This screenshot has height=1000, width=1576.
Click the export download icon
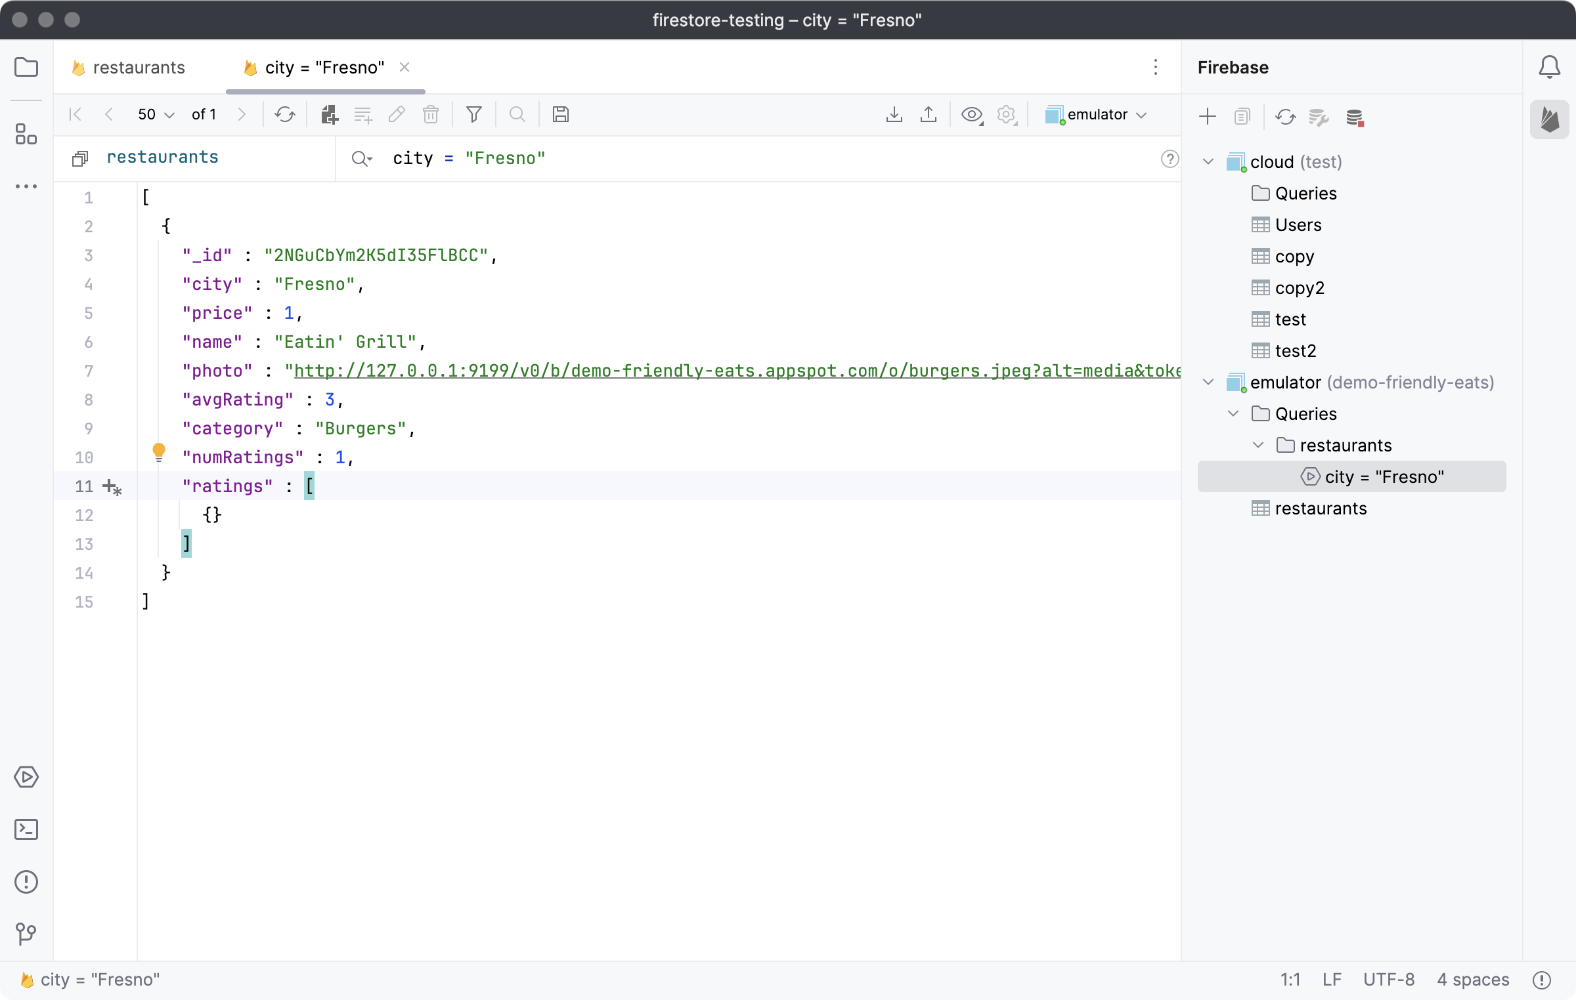click(894, 114)
